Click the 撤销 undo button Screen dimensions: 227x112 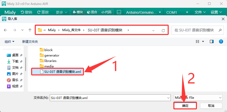pos(26,12)
